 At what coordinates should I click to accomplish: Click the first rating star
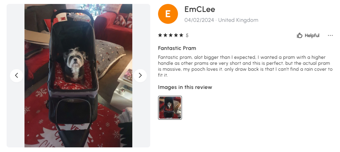coord(160,35)
